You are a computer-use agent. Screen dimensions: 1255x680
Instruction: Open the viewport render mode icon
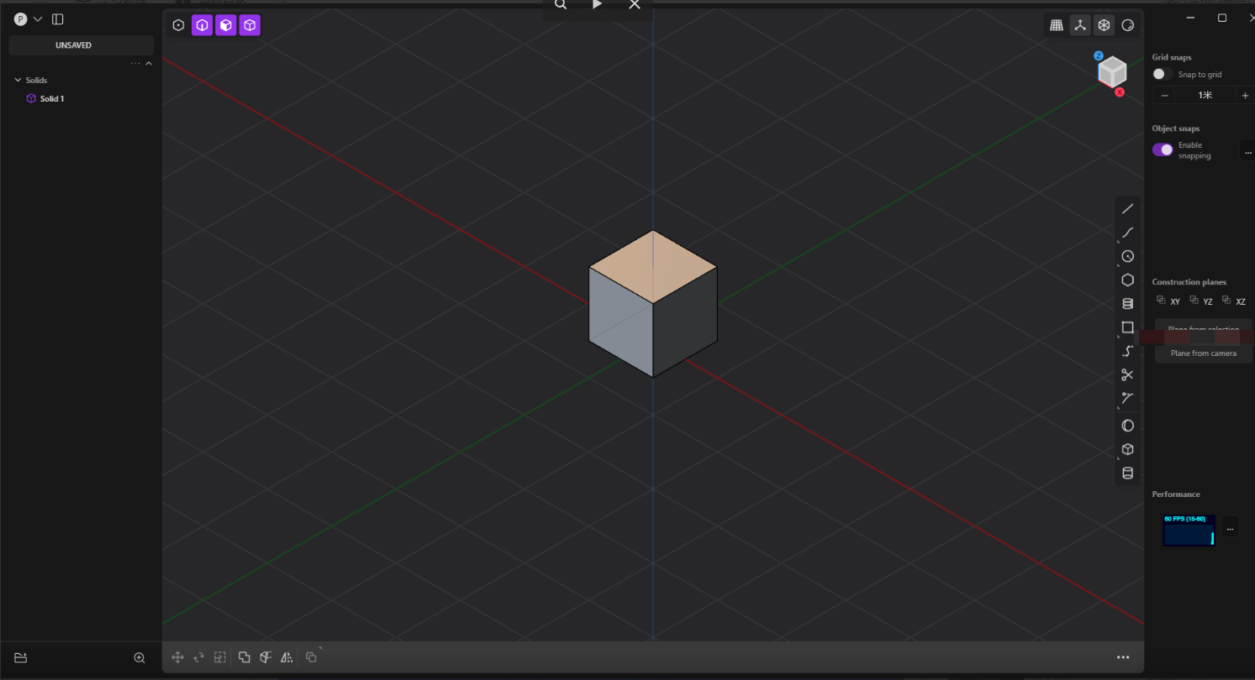pos(1128,25)
